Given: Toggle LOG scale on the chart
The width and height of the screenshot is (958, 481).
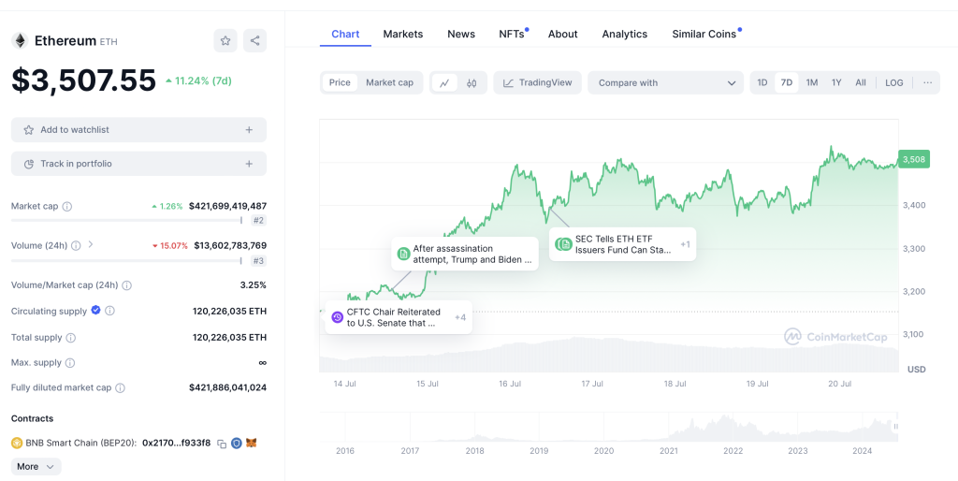Looking at the screenshot, I should (x=894, y=82).
